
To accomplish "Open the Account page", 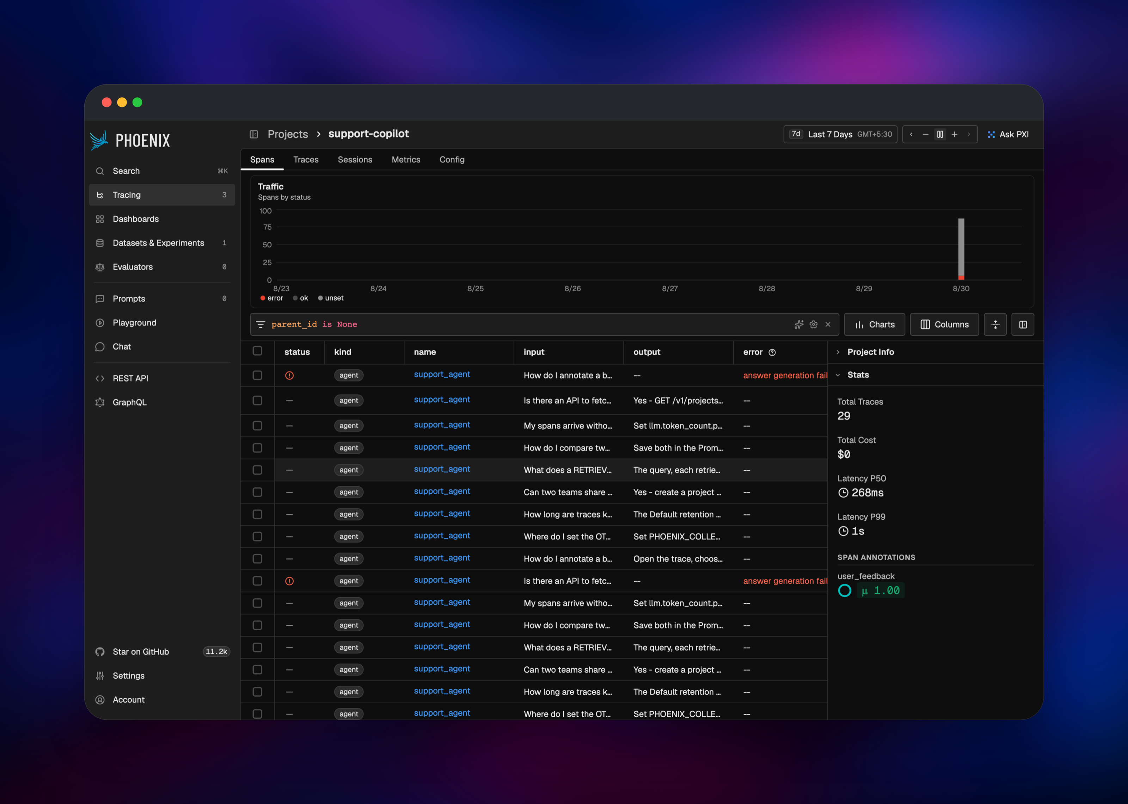I will click(x=161, y=700).
